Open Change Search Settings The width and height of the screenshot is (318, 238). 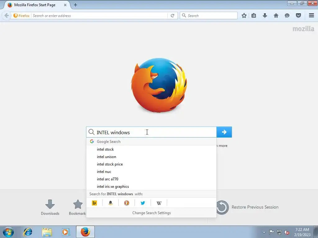click(x=151, y=213)
